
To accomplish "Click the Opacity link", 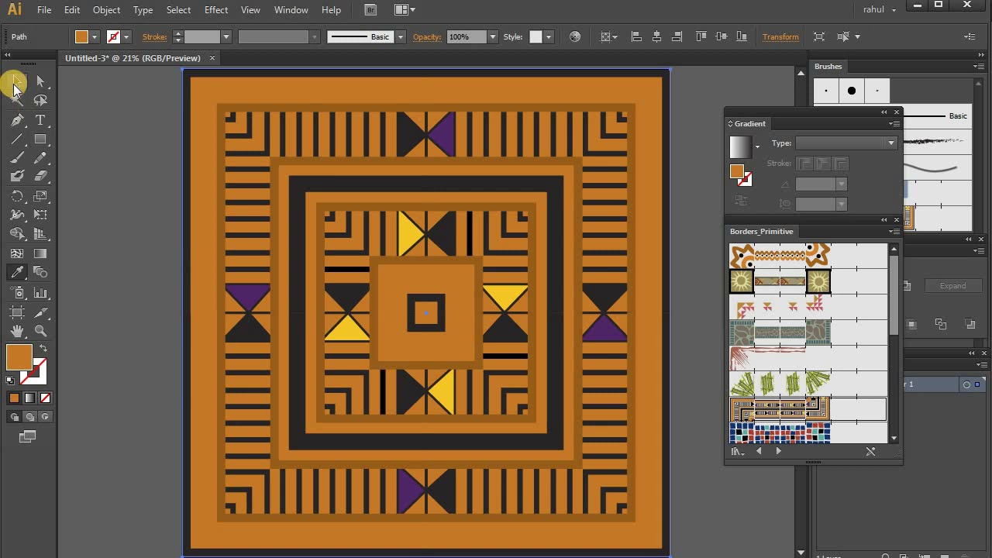I will [x=426, y=36].
